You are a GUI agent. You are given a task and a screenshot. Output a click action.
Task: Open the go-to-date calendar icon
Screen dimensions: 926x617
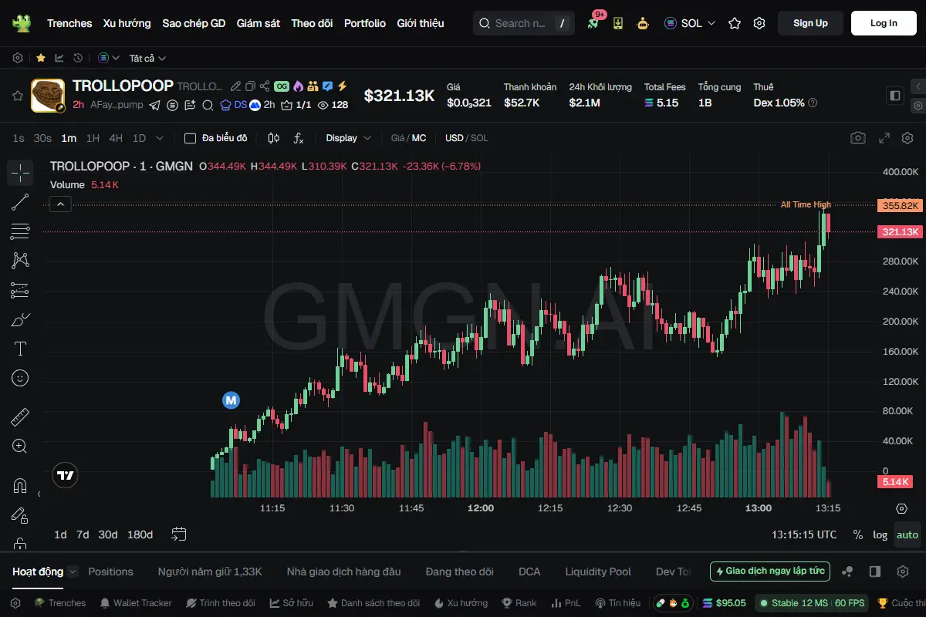pos(179,534)
